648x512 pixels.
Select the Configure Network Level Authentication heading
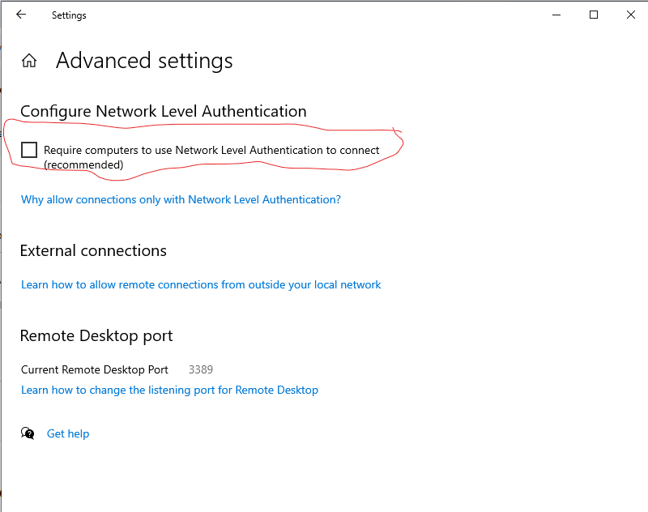[x=164, y=112]
